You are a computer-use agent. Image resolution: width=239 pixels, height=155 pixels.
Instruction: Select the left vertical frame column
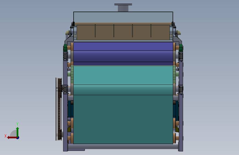pyautogui.click(x=65, y=105)
